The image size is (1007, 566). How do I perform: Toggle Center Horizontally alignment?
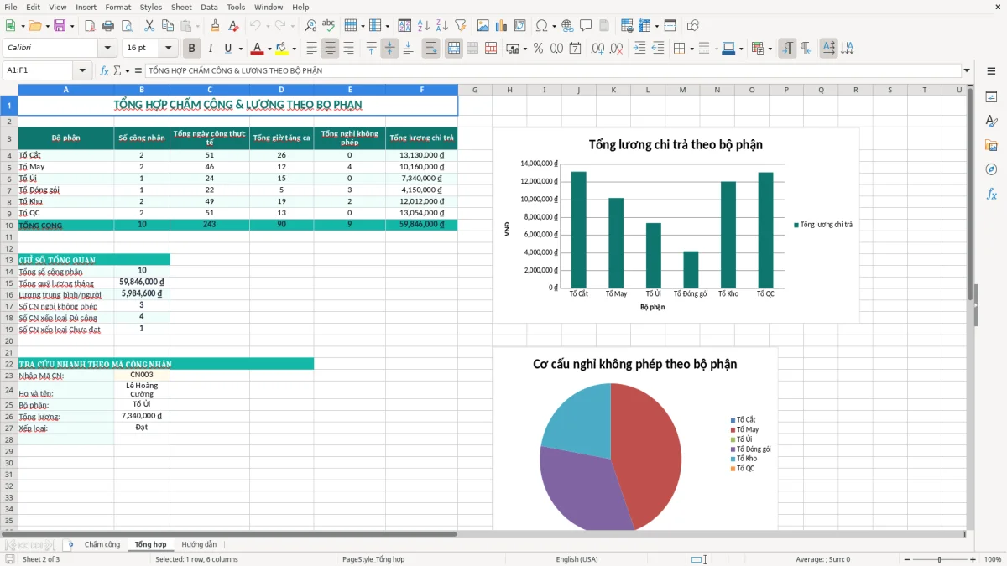[x=330, y=49]
